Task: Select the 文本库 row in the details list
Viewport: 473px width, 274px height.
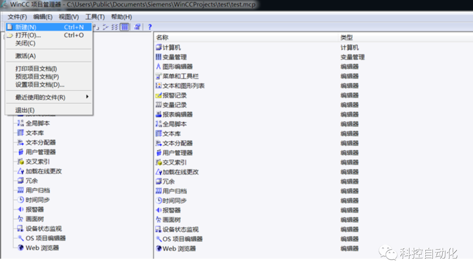Action: (314, 133)
